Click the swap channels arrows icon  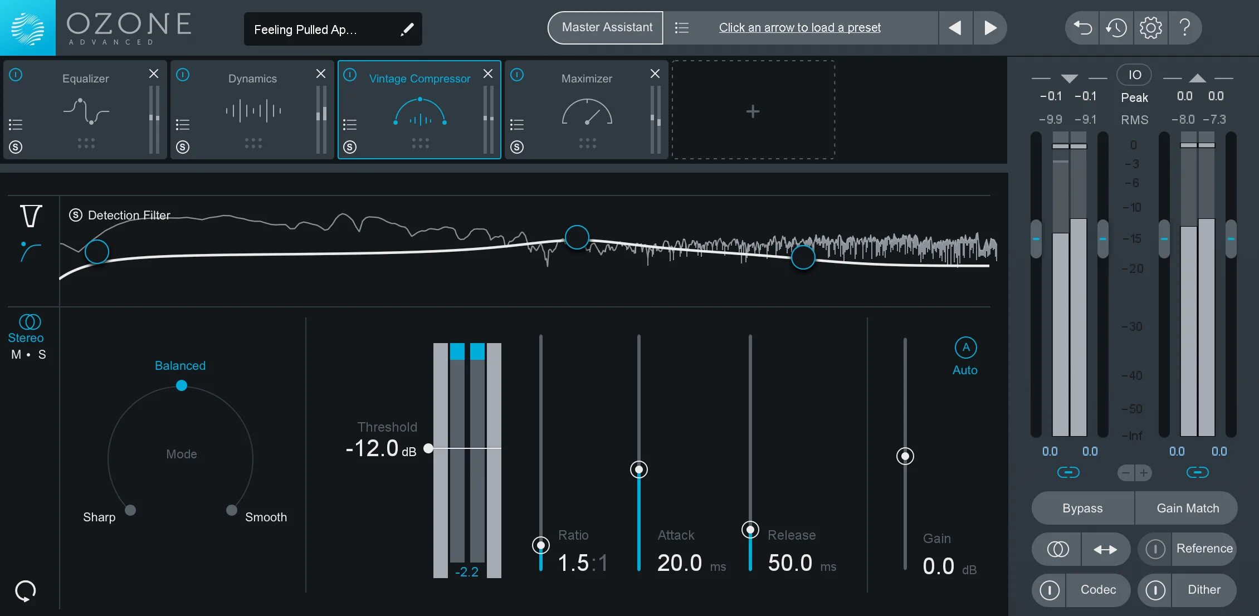tap(1105, 549)
